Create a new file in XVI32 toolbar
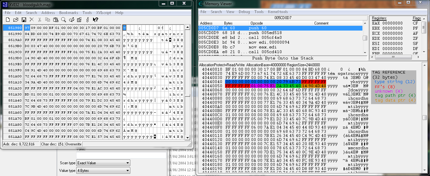The height and width of the screenshot is (176, 430). click(8, 20)
